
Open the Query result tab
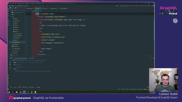point(31,58)
